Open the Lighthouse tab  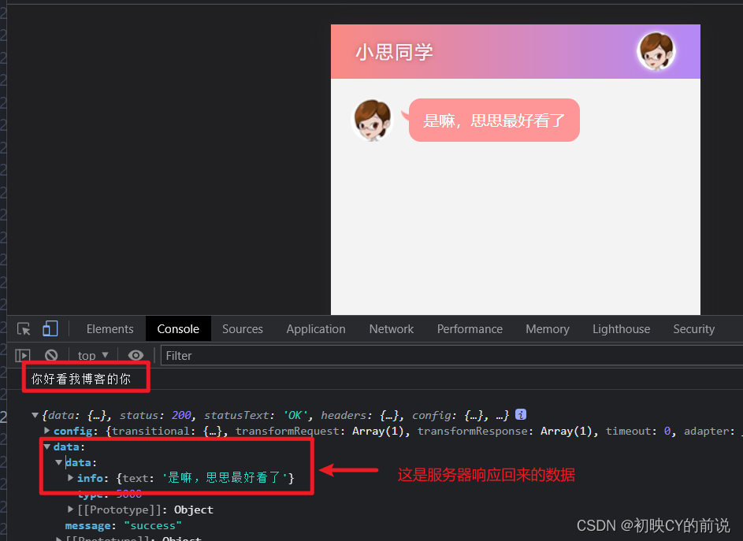[x=621, y=328]
